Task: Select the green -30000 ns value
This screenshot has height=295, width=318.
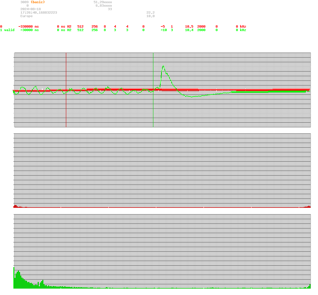Action: click(30, 30)
